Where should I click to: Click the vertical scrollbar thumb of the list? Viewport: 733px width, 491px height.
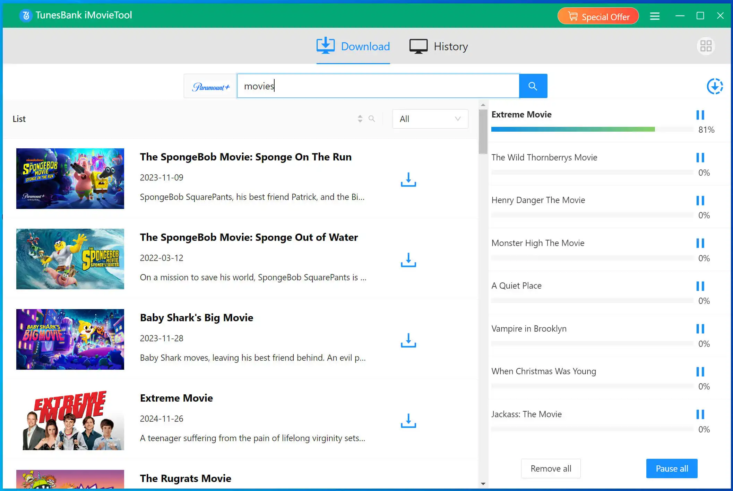pos(483,132)
